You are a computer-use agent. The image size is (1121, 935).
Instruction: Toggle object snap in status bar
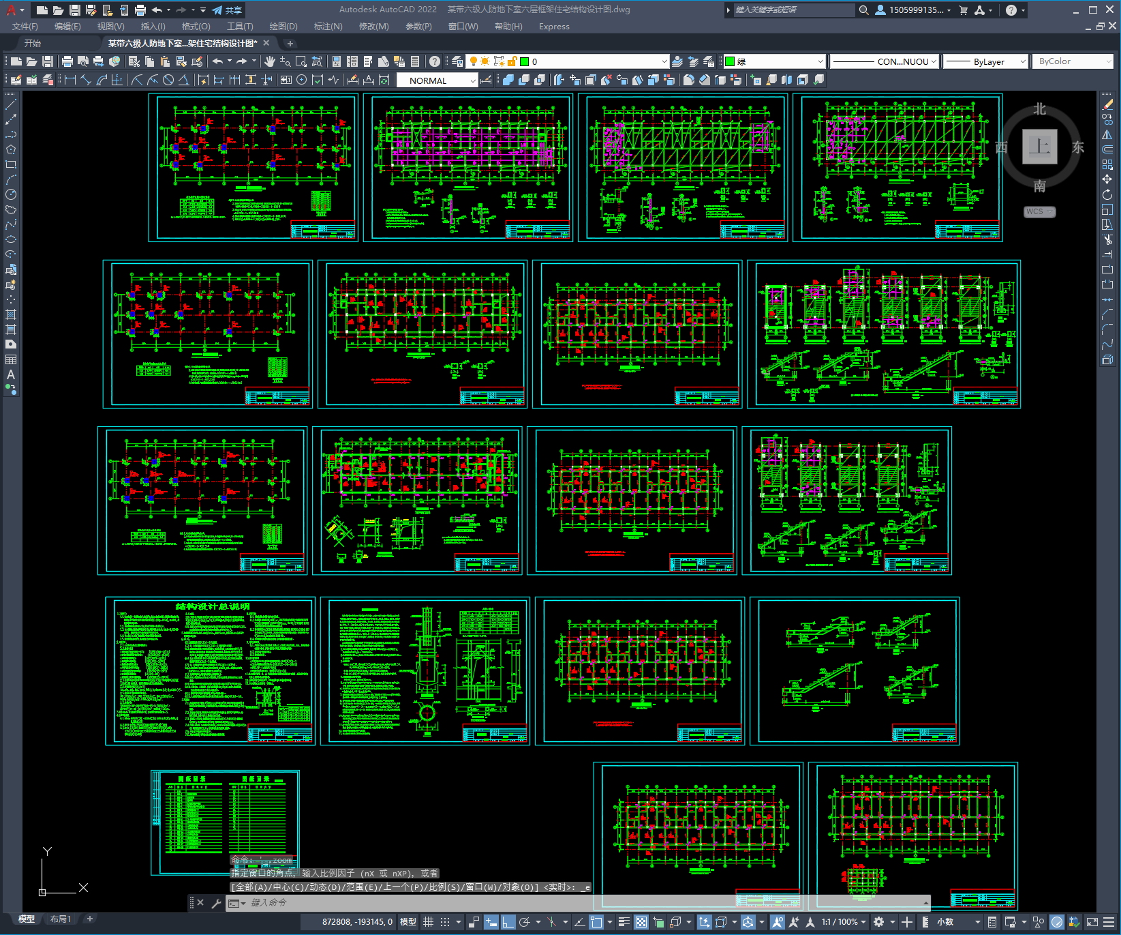coord(596,922)
